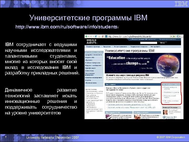Select Сертификация in left menu

[x=94, y=68]
